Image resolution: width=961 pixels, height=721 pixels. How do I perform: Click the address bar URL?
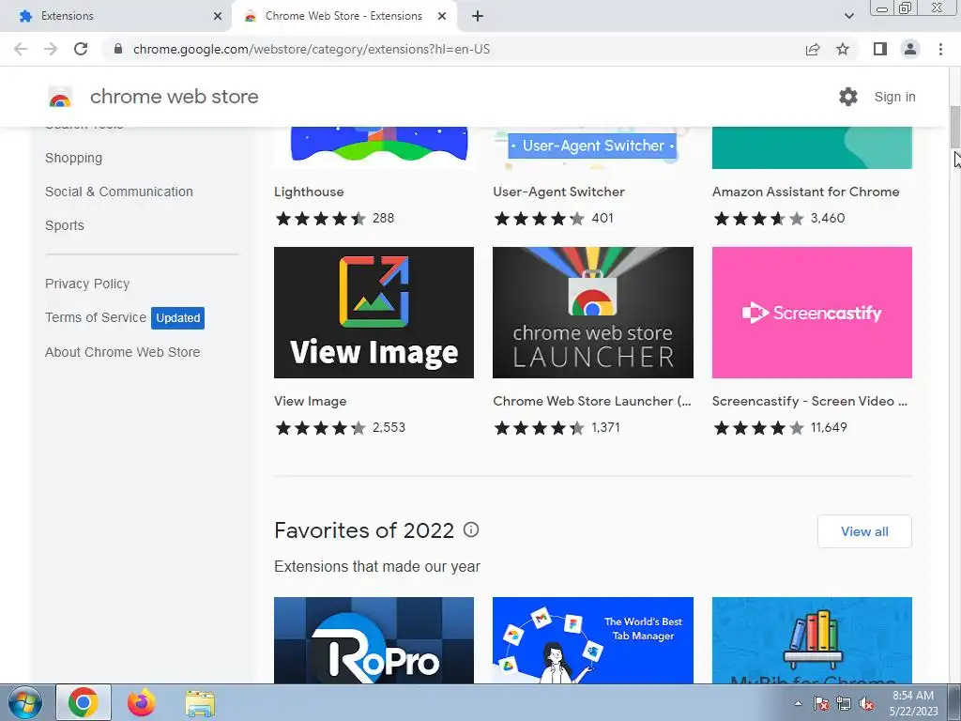(x=312, y=49)
